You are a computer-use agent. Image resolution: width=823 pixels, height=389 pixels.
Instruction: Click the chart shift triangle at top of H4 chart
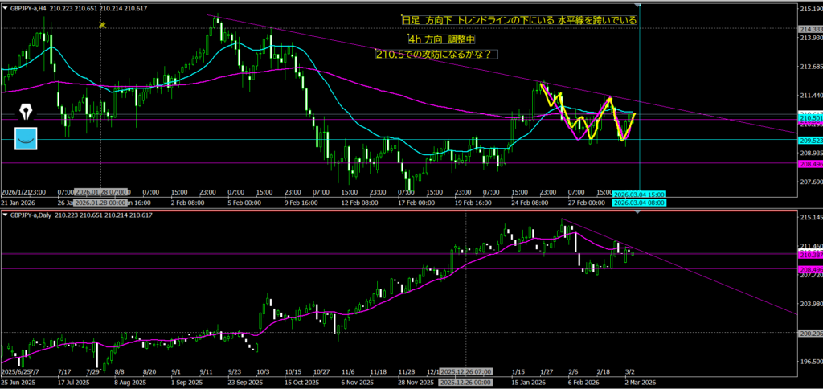639,5
